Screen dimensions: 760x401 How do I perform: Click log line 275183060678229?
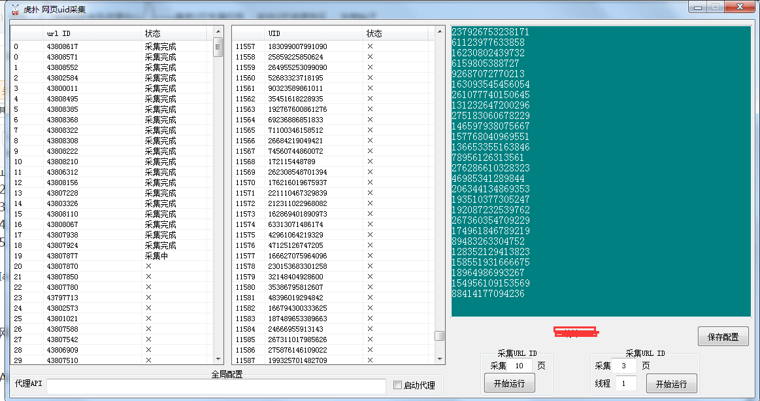[x=491, y=116]
